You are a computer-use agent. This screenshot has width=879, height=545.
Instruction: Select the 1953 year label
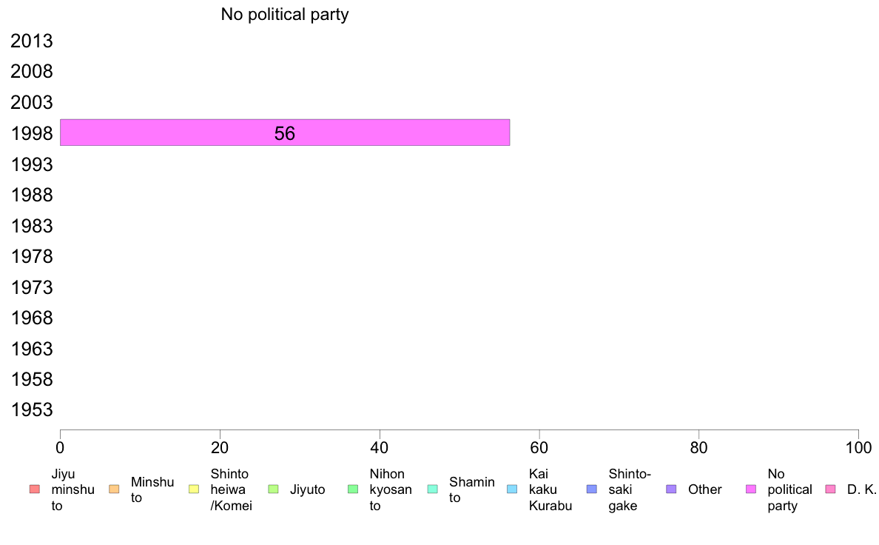[x=31, y=409]
